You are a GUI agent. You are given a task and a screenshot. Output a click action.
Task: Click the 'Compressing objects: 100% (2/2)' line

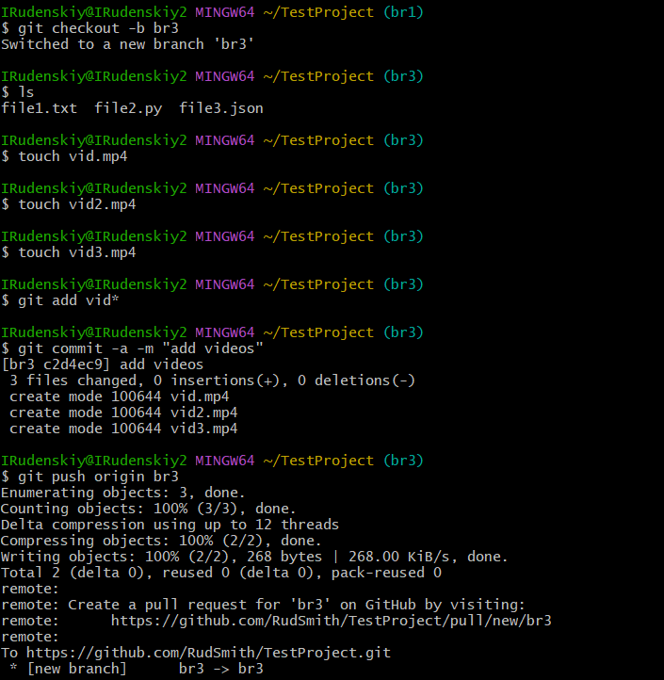tap(161, 541)
